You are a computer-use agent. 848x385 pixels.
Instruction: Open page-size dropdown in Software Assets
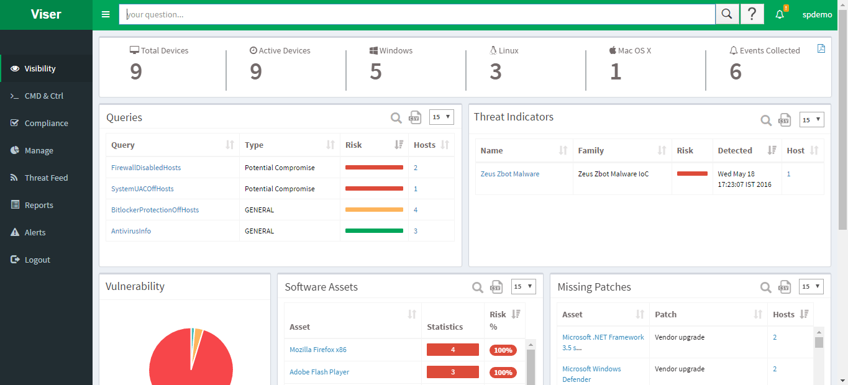coord(523,286)
